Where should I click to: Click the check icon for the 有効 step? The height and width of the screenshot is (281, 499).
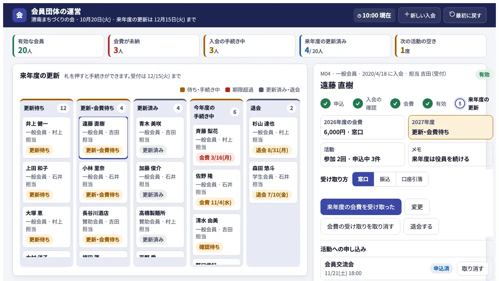pyautogui.click(x=428, y=103)
